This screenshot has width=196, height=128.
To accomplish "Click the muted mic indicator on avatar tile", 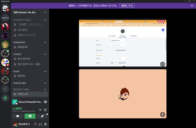I will (162, 114).
